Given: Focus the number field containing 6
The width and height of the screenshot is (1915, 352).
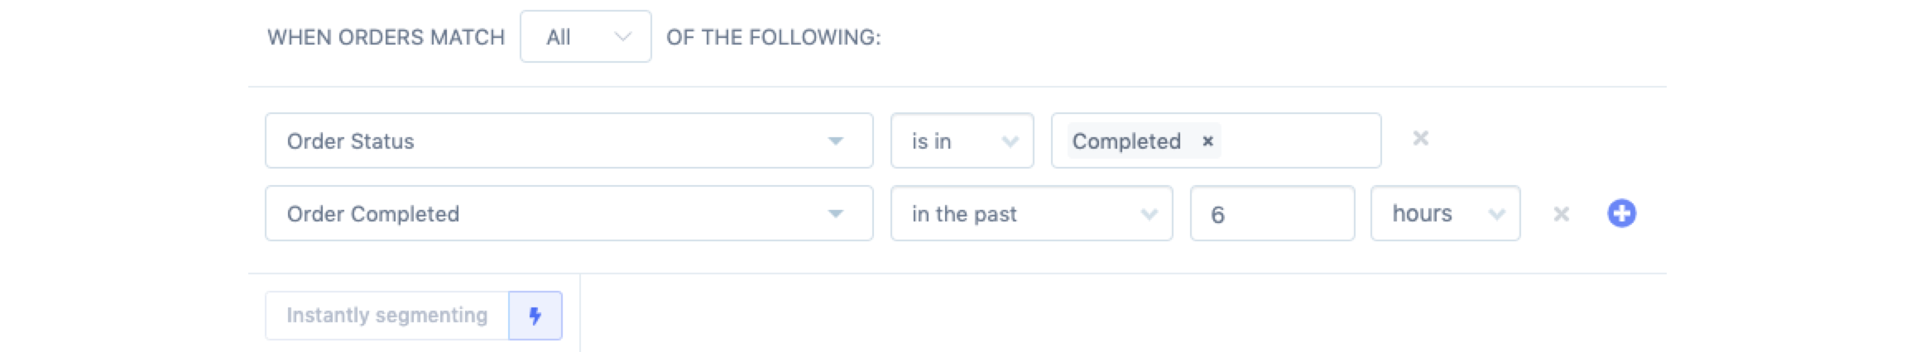Looking at the screenshot, I should point(1272,214).
